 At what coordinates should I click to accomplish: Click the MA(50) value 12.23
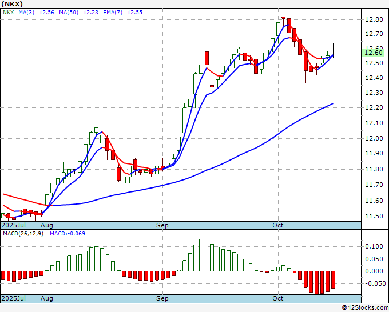tap(90, 13)
